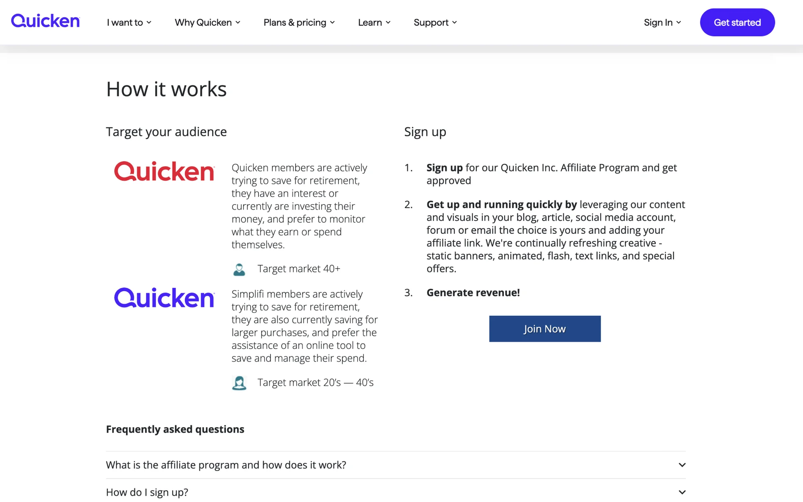Viewport: 803px width, 502px height.
Task: Click the chevron arrow next to Learn
Action: click(x=388, y=23)
